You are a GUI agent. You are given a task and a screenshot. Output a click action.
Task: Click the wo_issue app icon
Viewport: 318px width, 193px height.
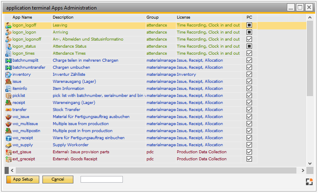(x=8, y=117)
